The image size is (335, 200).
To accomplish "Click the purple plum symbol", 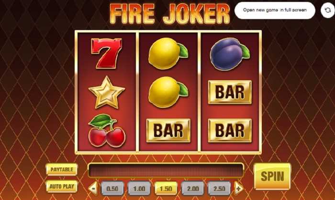I will [230, 54].
